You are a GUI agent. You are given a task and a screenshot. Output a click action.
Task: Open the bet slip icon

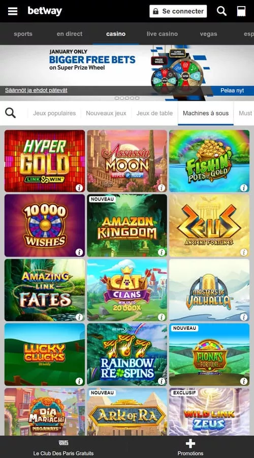point(241,11)
